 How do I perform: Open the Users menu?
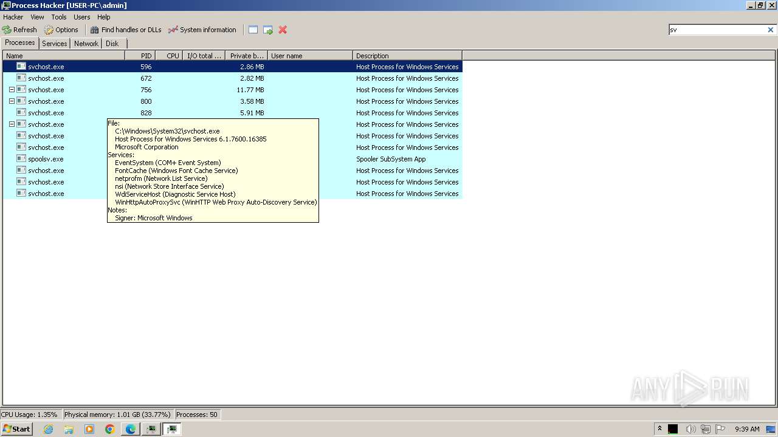[x=82, y=17]
